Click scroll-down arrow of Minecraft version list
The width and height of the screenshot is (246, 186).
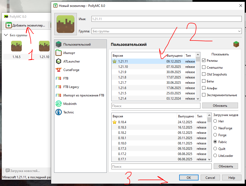tap(198, 99)
